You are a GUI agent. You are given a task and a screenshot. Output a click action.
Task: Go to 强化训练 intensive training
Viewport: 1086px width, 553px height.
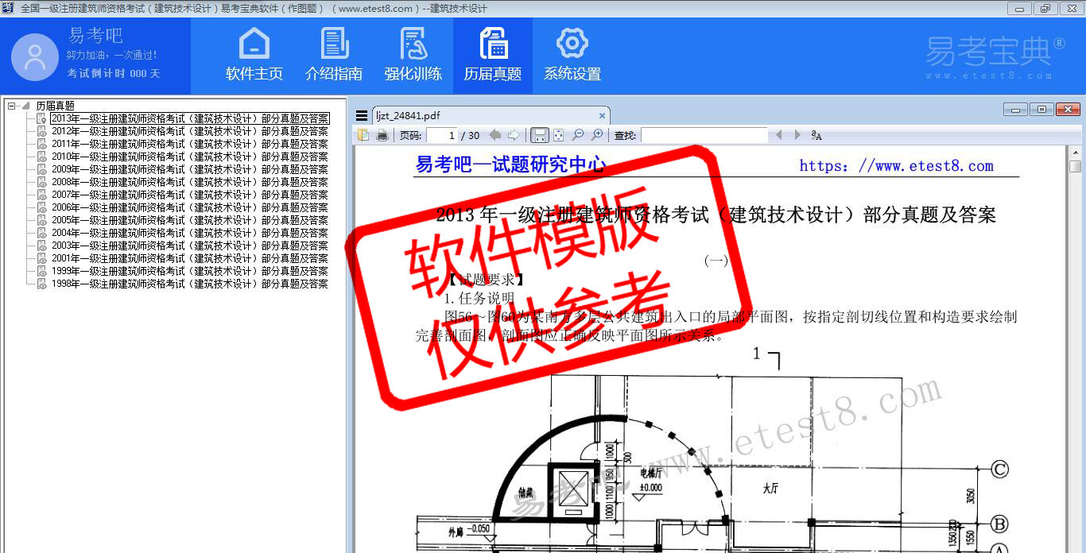pyautogui.click(x=413, y=55)
